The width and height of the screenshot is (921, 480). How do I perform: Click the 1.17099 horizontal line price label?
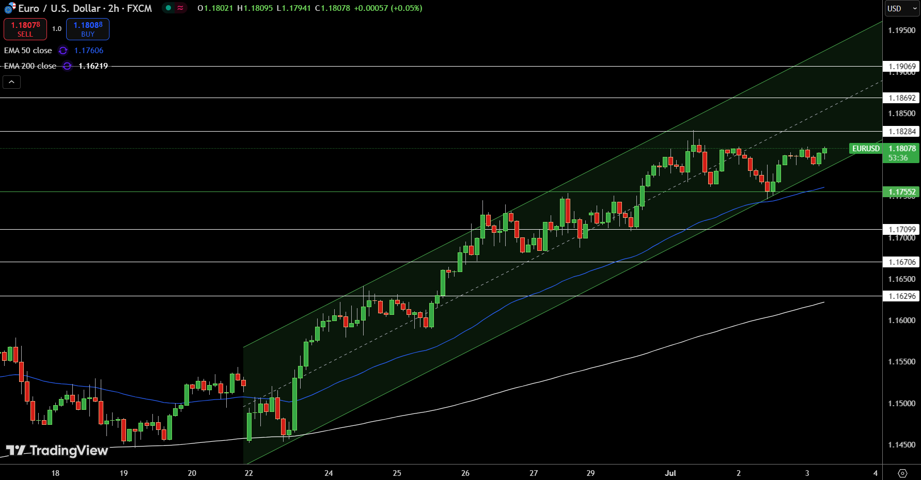point(902,229)
